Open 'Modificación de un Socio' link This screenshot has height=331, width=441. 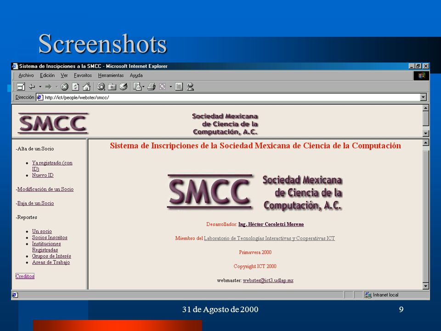45,189
